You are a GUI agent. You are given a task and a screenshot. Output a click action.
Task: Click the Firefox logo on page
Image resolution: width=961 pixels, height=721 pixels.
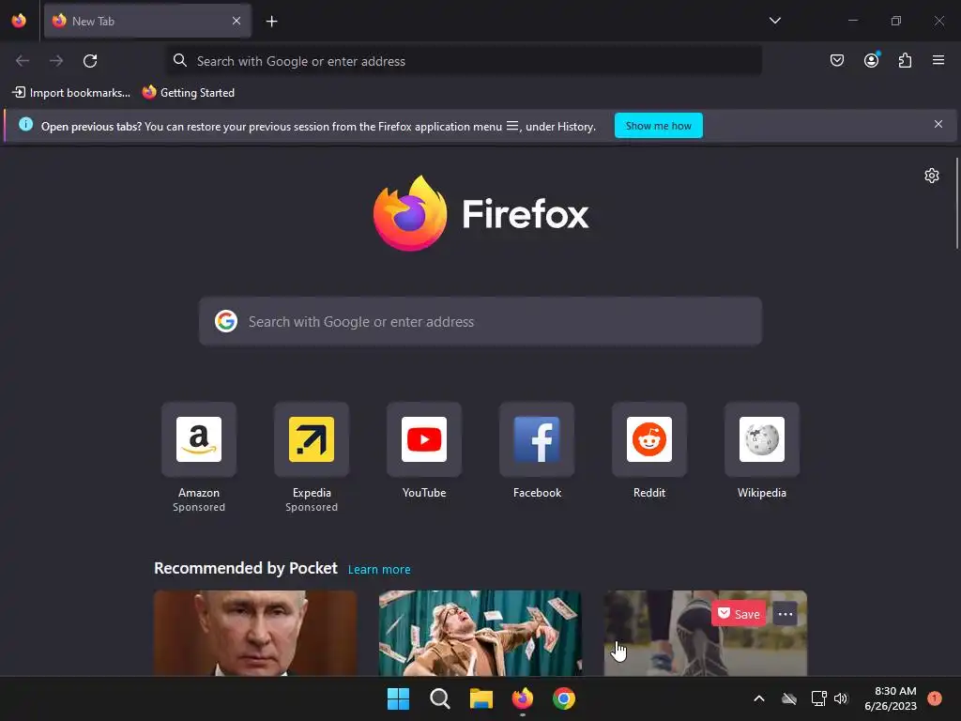tap(480, 213)
